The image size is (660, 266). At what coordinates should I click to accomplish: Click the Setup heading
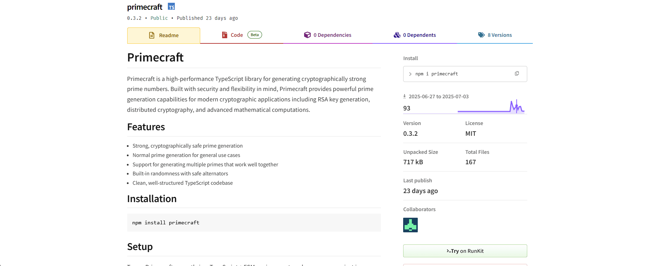140,247
